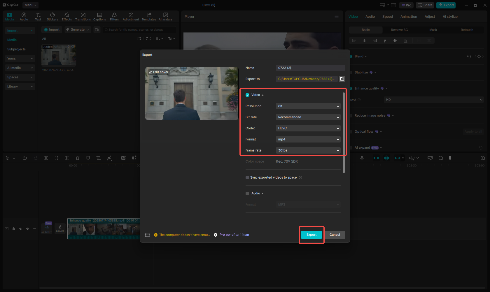
Task: Switch to the Animation tab
Action: (x=409, y=17)
